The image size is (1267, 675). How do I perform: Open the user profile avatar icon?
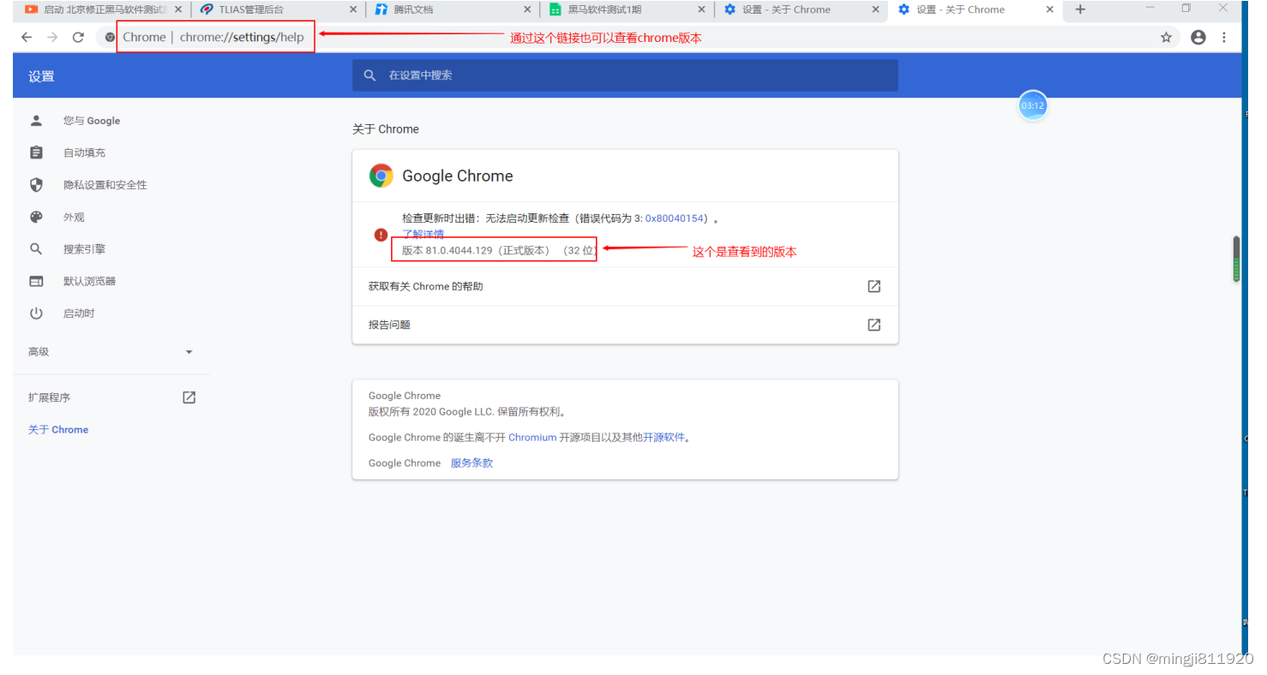1198,37
